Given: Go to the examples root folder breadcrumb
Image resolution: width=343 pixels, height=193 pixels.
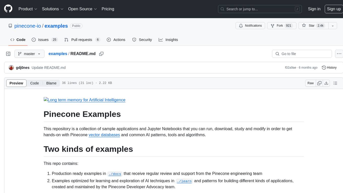Looking at the screenshot, I should coord(58,54).
